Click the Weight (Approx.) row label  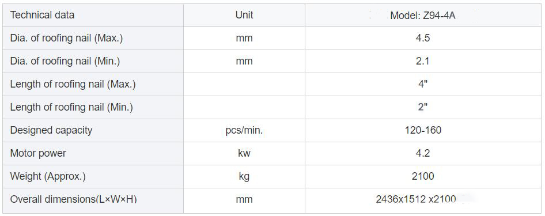pos(48,176)
